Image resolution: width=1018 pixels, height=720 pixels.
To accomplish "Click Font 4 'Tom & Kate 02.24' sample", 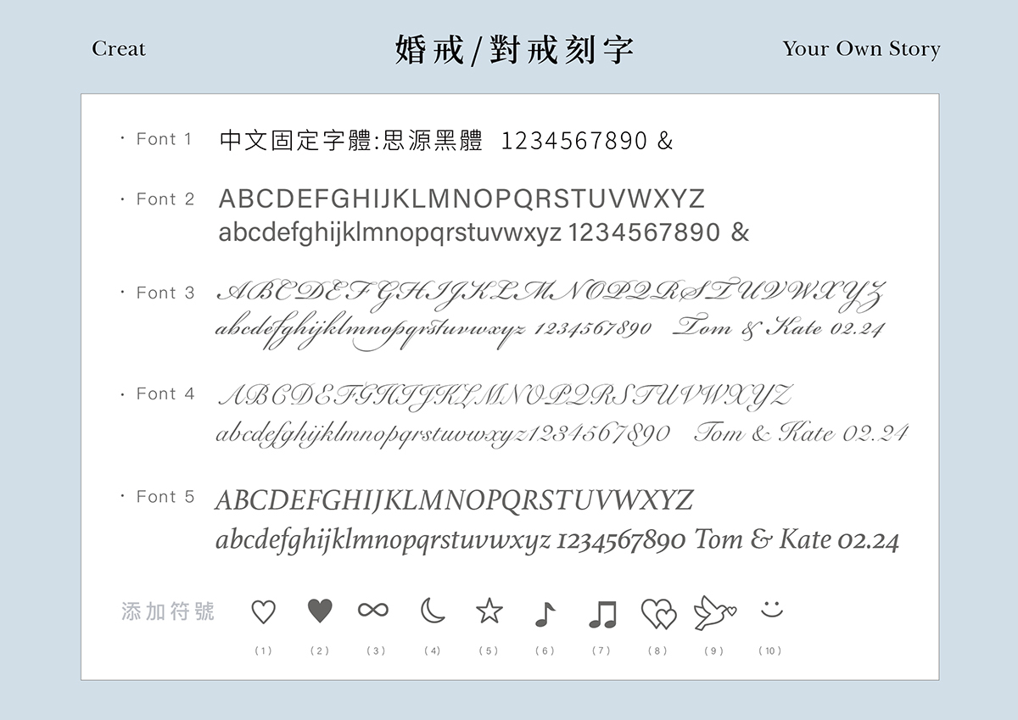I will pos(801,433).
